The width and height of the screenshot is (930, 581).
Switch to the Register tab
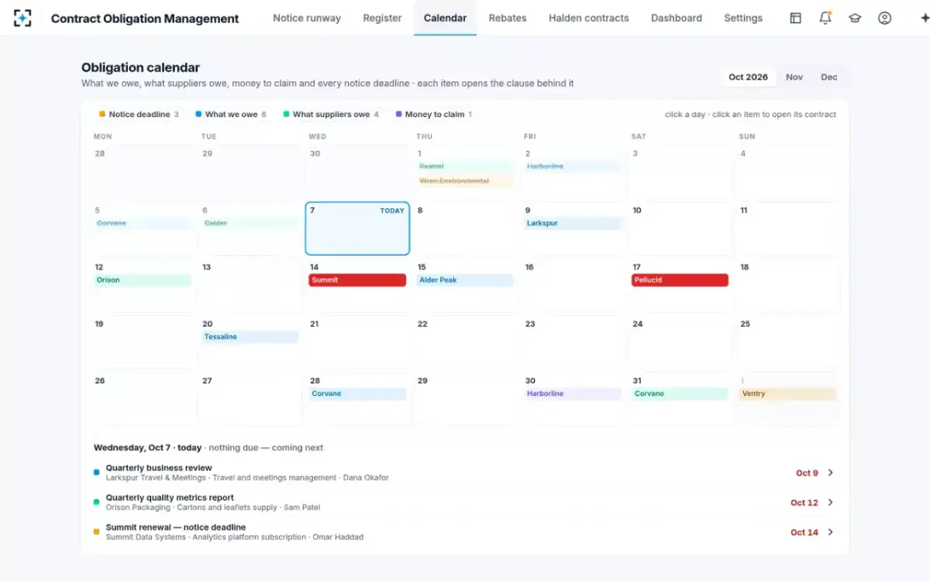[382, 18]
